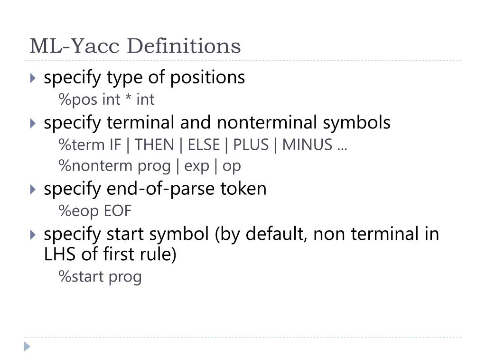Screen dimensions: 486x364
Task: Click the word 'THEN' in the term list
Action: point(154,145)
